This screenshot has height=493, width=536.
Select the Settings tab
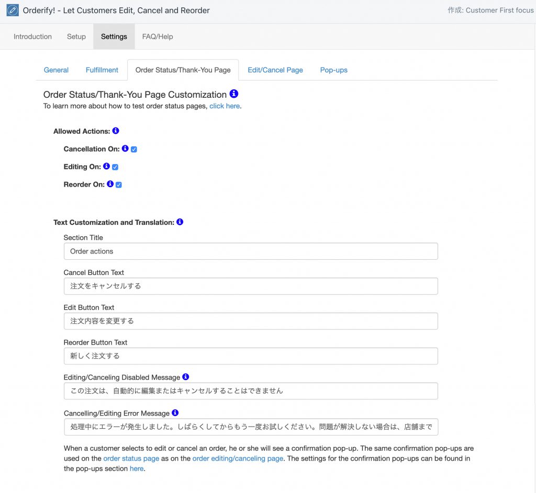(114, 37)
